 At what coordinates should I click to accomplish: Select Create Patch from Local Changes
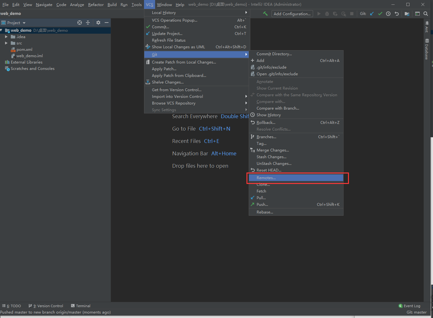(197, 62)
